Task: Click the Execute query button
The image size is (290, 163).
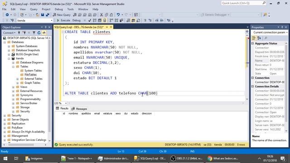Action: pyautogui.click(x=63, y=20)
